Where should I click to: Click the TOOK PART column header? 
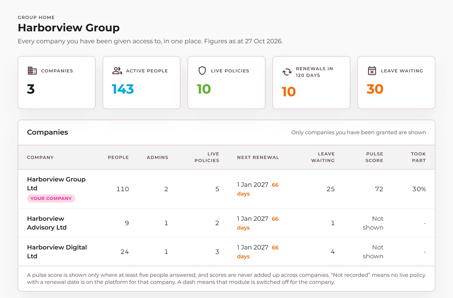[x=418, y=157]
